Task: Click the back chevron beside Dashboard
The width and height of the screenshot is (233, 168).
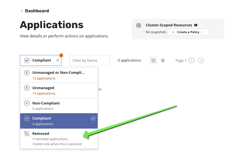Action: pyautogui.click(x=22, y=11)
